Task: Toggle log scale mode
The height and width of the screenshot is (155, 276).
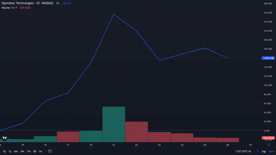Action: click(264, 151)
